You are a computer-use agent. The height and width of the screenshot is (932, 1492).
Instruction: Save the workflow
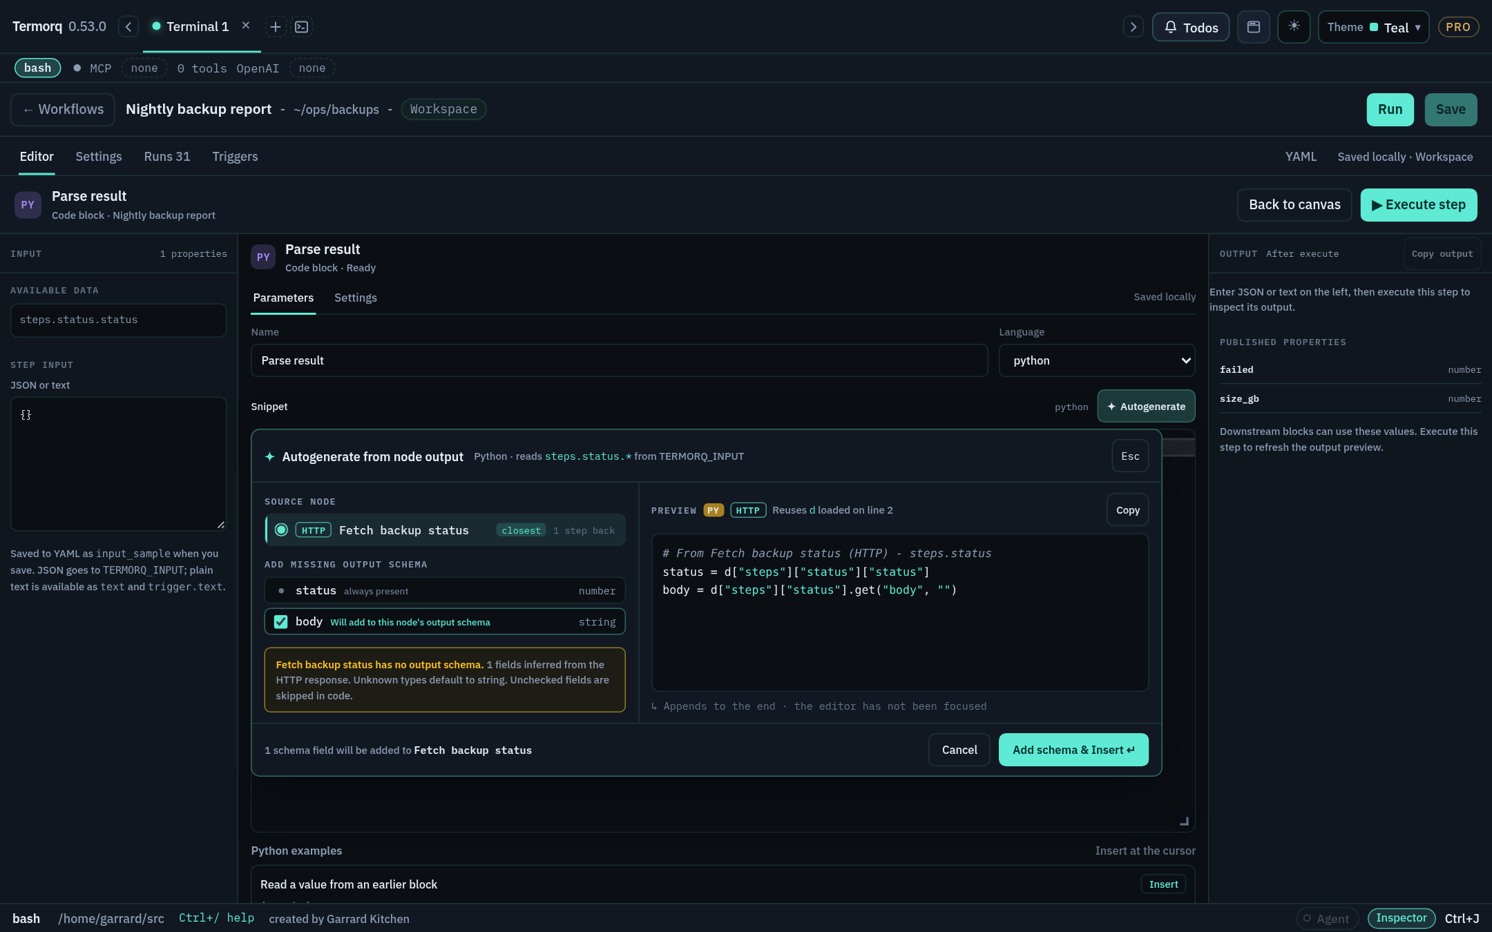[x=1451, y=110]
